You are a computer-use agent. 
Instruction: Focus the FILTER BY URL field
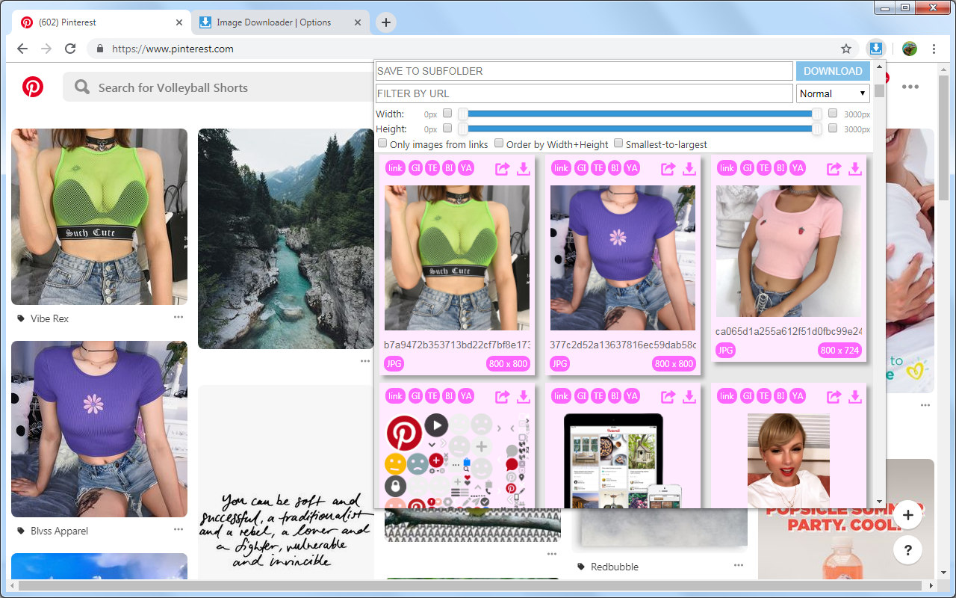[x=584, y=93]
